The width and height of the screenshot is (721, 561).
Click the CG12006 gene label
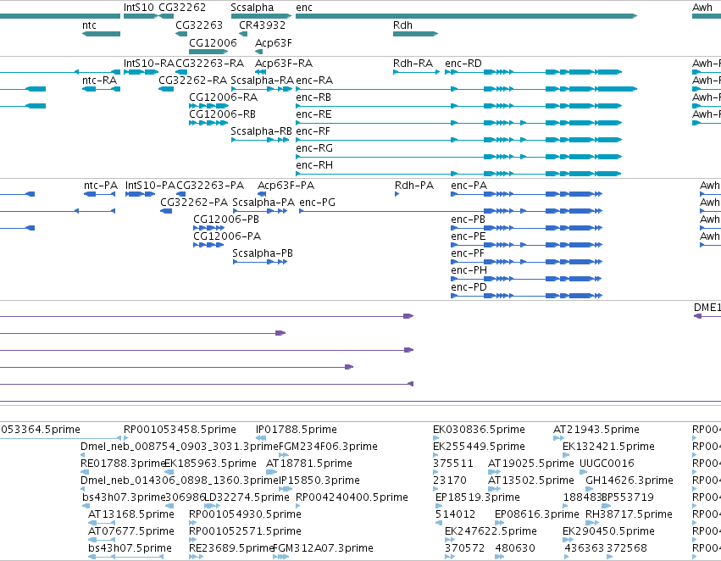pos(213,42)
